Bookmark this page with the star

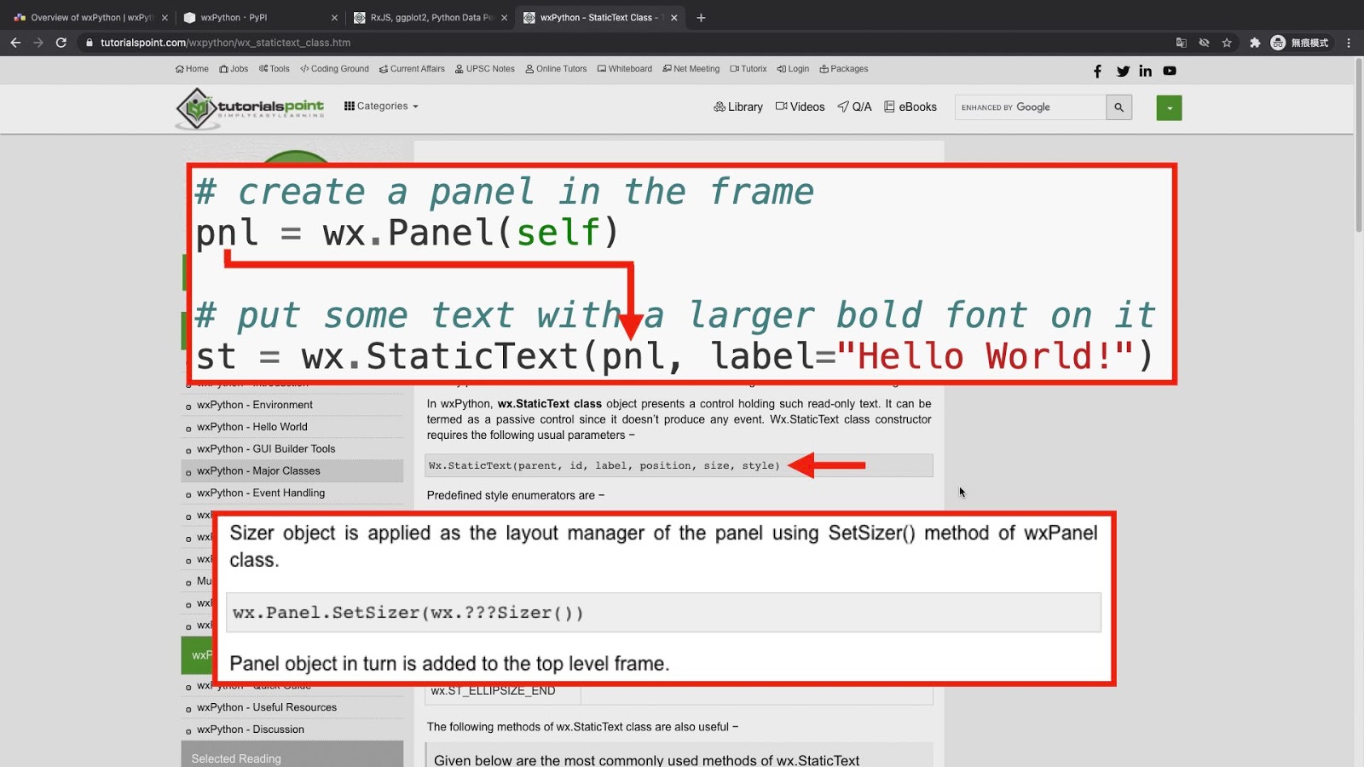pyautogui.click(x=1227, y=43)
